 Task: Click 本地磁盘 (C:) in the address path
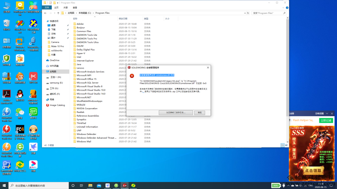coord(85,13)
